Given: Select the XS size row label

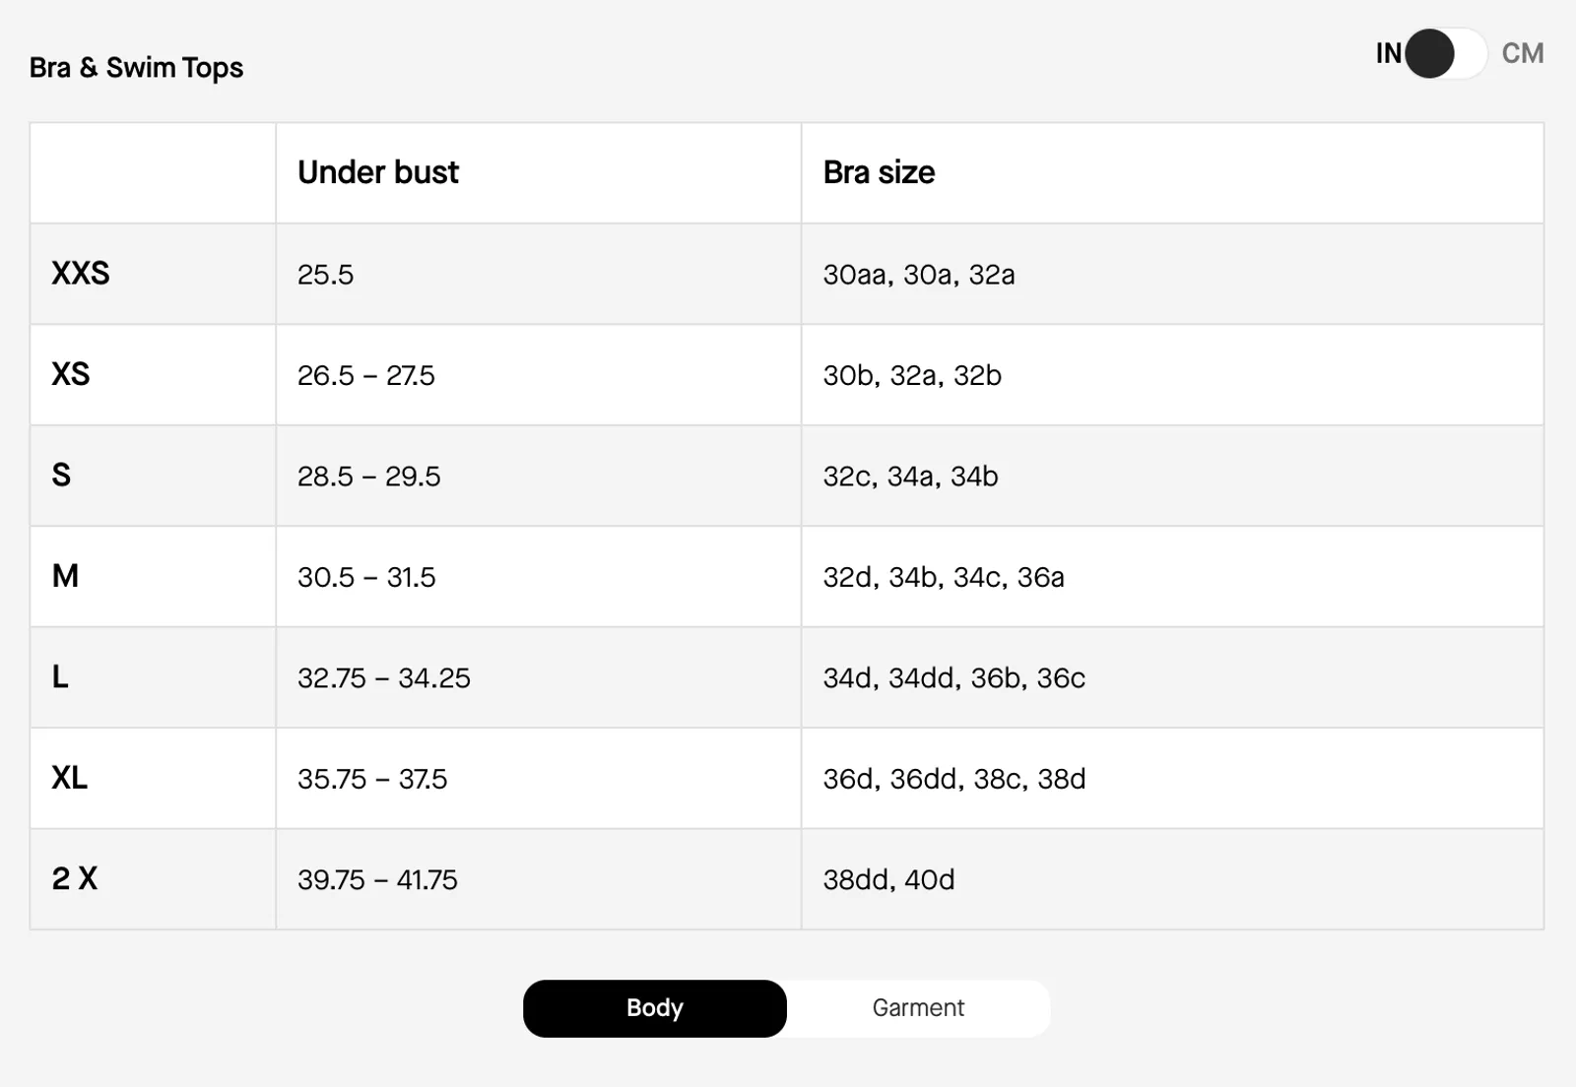Looking at the screenshot, I should [71, 374].
